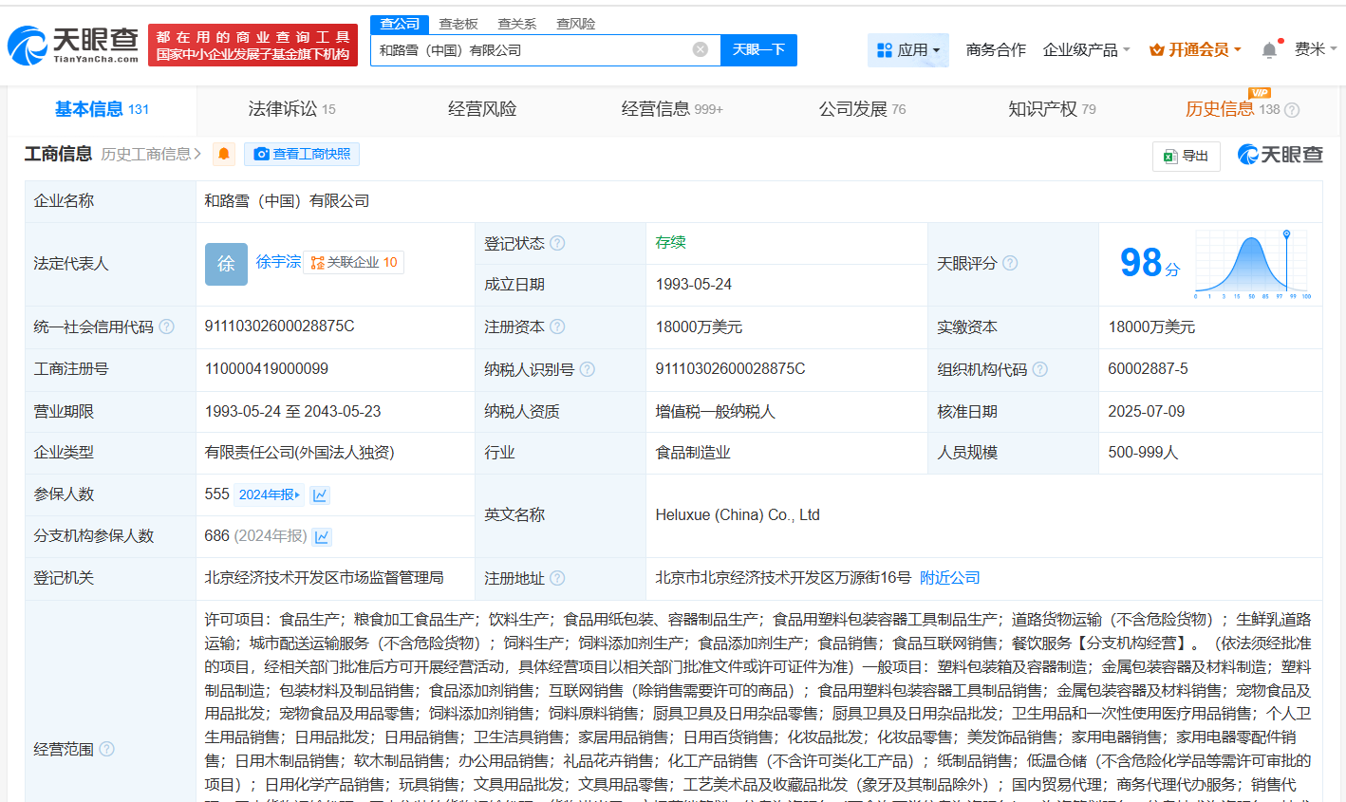The height and width of the screenshot is (802, 1346).
Task: Click the 天眼查 logo at top left
Action: point(73,45)
